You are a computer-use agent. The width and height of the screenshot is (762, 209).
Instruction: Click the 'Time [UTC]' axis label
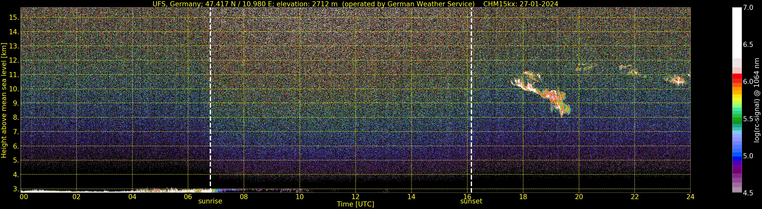click(x=355, y=204)
